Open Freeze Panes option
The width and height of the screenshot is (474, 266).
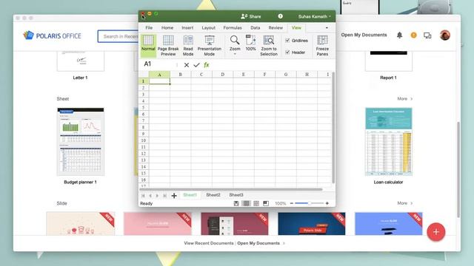[322, 40]
